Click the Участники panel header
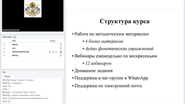Screen dimensions: 185x104 click(7, 37)
